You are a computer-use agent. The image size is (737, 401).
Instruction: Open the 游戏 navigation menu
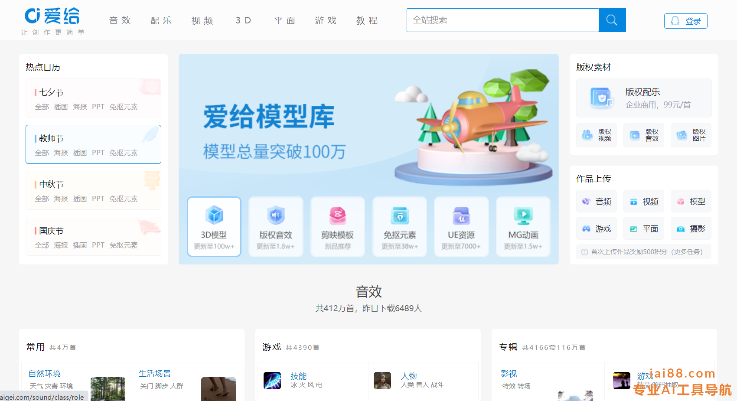326,20
